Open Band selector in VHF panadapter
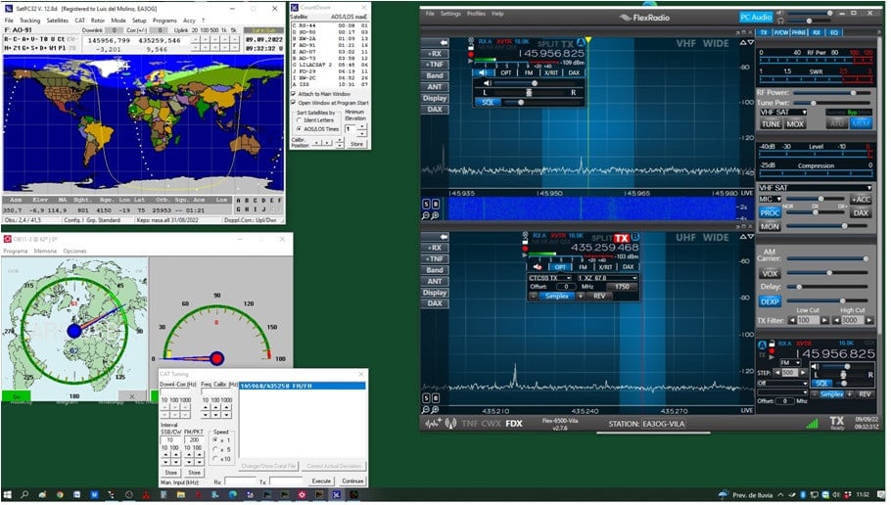The image size is (891, 505). [435, 75]
